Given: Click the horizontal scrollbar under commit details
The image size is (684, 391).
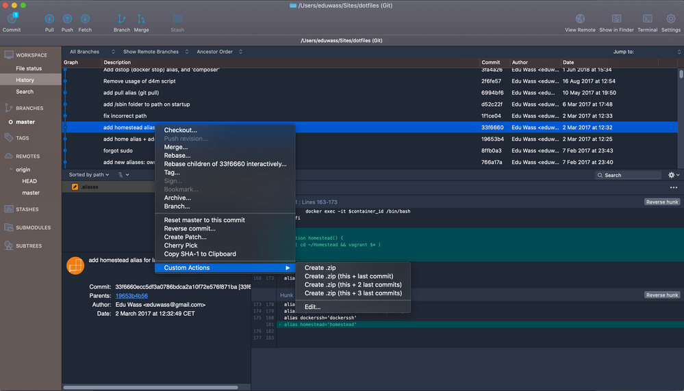Looking at the screenshot, I should 151,387.
